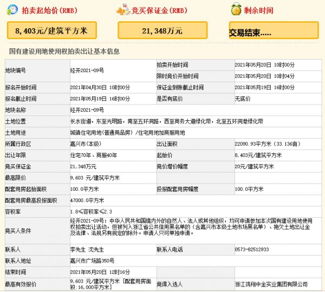Select the 土地用途 label
325x292 pixels.
pos(16,133)
